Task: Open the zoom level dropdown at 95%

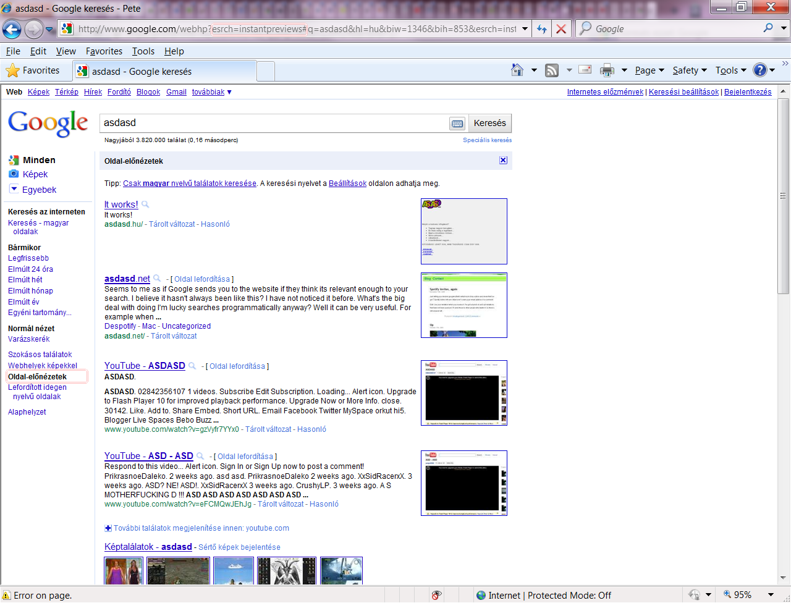Action: click(x=771, y=595)
